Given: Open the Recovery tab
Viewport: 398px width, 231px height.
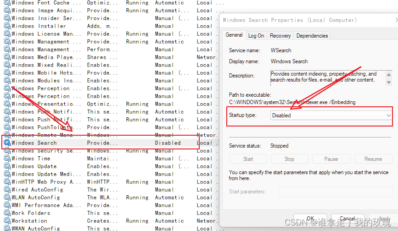Looking at the screenshot, I should (x=280, y=36).
